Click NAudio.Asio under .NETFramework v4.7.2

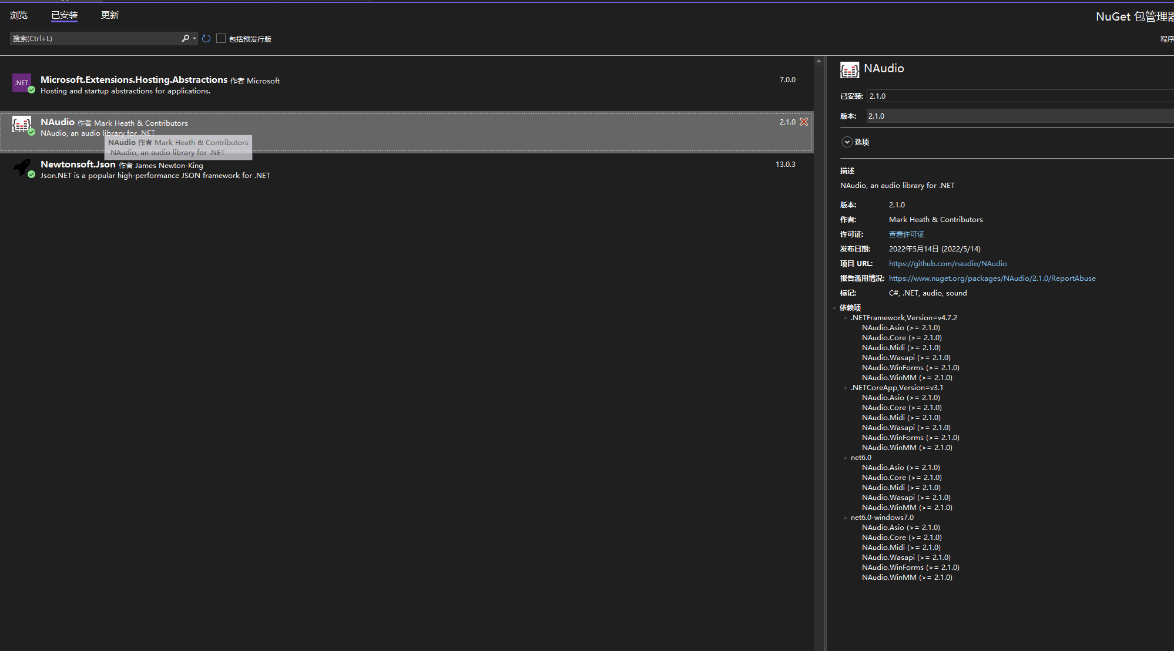pos(901,328)
